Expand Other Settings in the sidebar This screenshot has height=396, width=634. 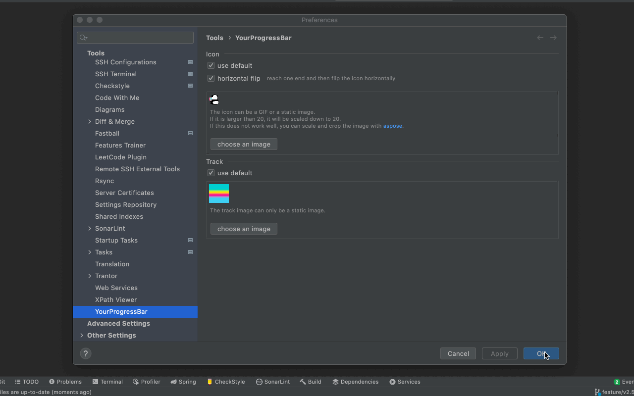point(82,335)
